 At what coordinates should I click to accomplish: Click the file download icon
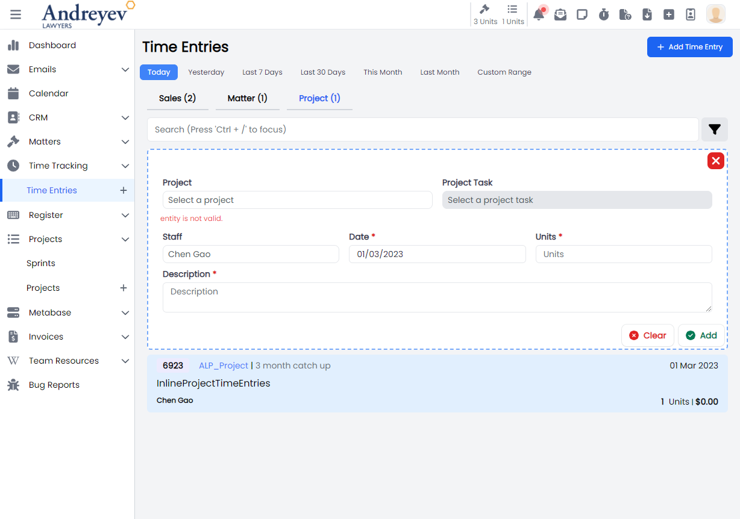[647, 14]
